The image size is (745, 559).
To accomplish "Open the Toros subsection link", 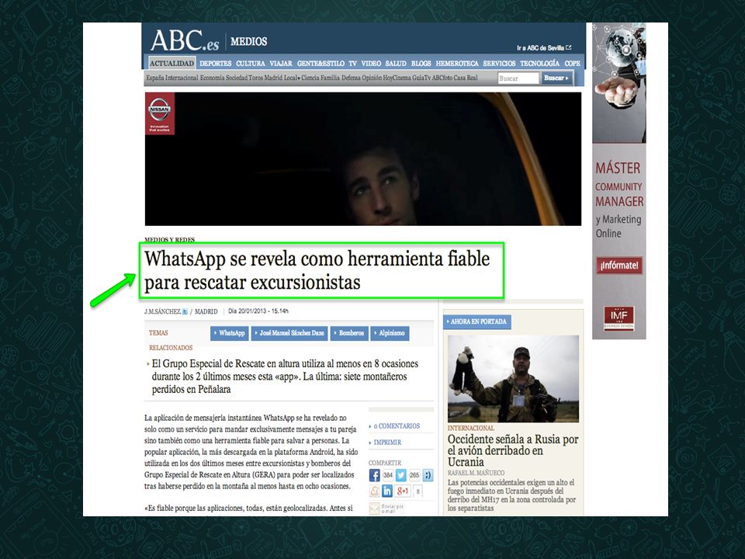I will click(x=255, y=78).
